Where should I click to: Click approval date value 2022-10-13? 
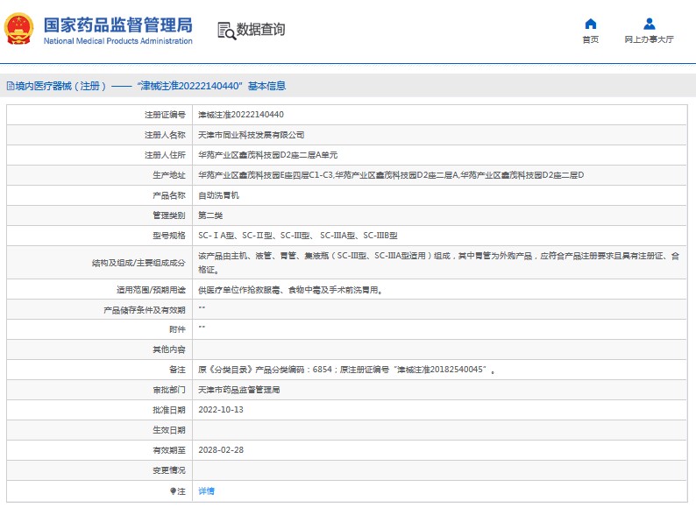220,410
